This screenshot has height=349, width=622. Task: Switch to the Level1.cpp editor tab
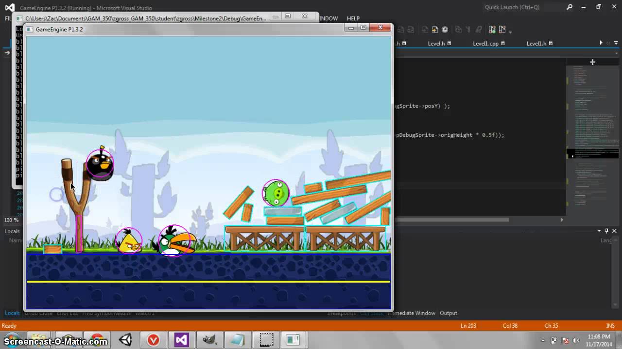coord(485,44)
